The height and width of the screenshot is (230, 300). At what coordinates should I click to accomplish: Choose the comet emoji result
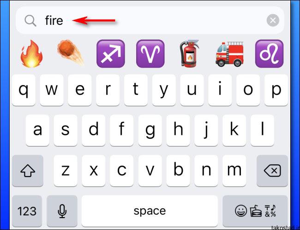point(71,52)
